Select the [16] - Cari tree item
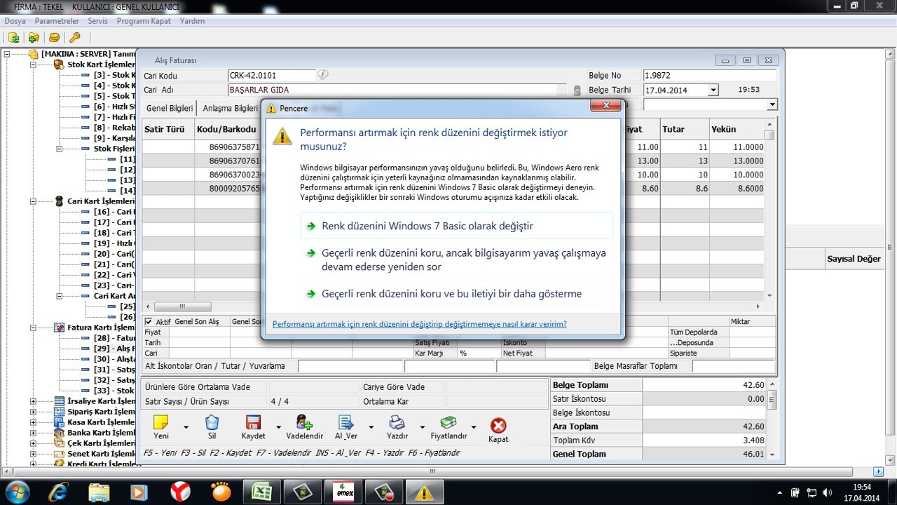This screenshot has width=897, height=505. pos(114,212)
